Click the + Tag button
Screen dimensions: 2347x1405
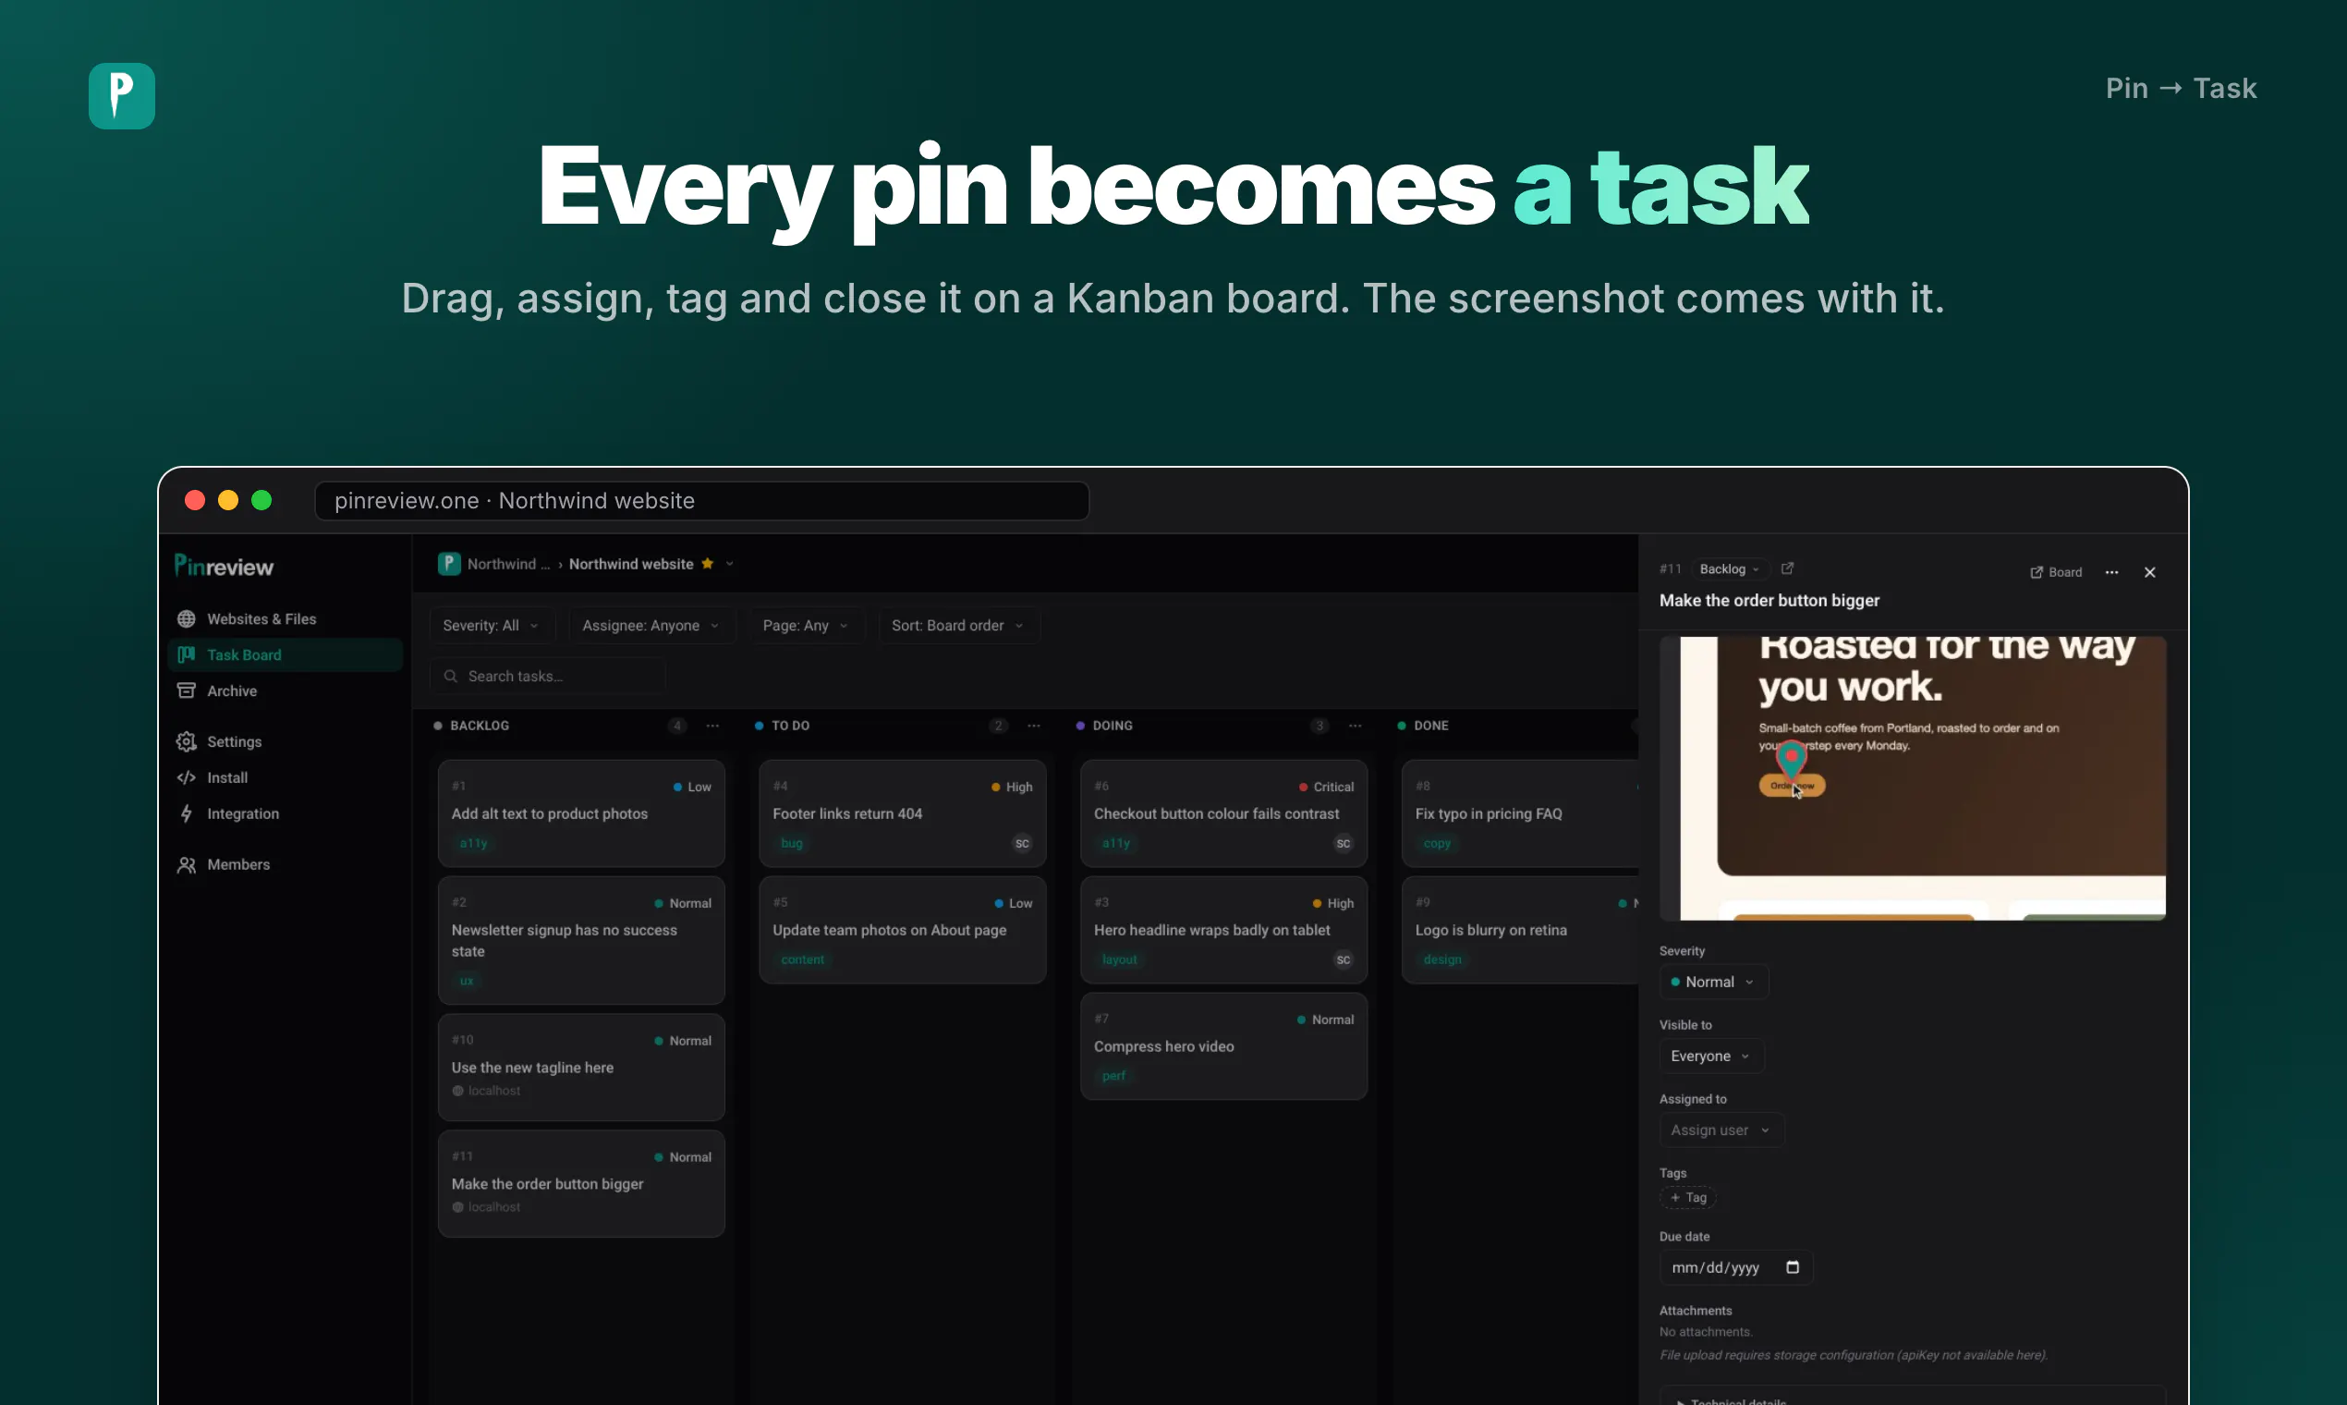(x=1687, y=1198)
